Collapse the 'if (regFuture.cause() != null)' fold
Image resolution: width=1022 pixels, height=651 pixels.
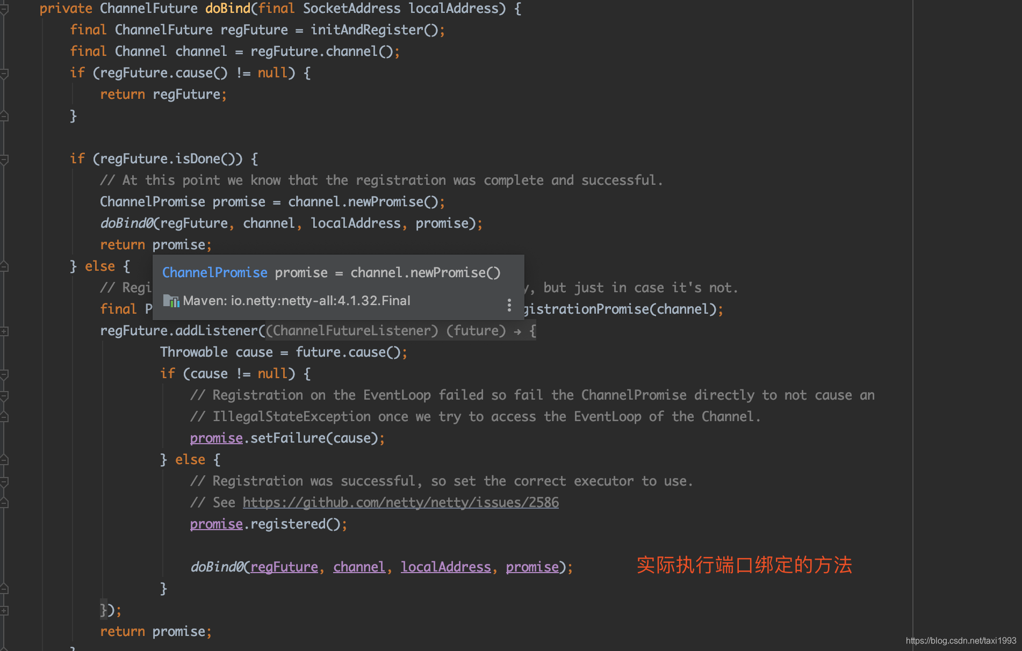4,74
